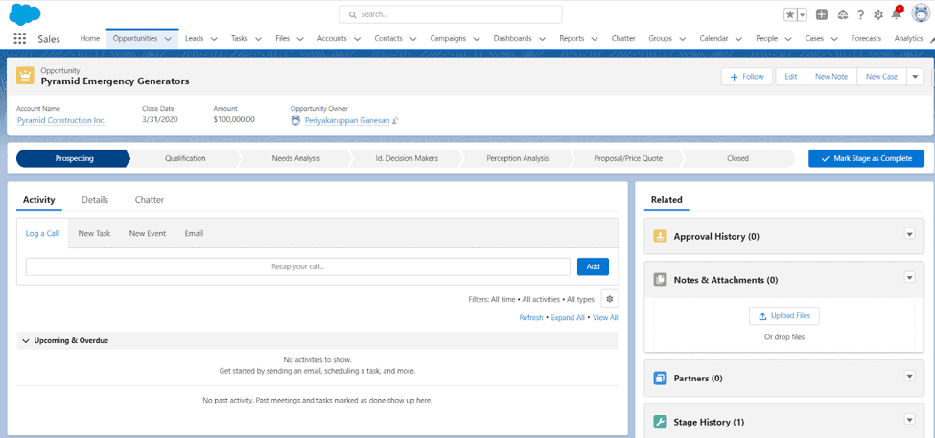Screen dimensions: 935x438
Task: Open the Forecasts tab
Action: (x=866, y=38)
